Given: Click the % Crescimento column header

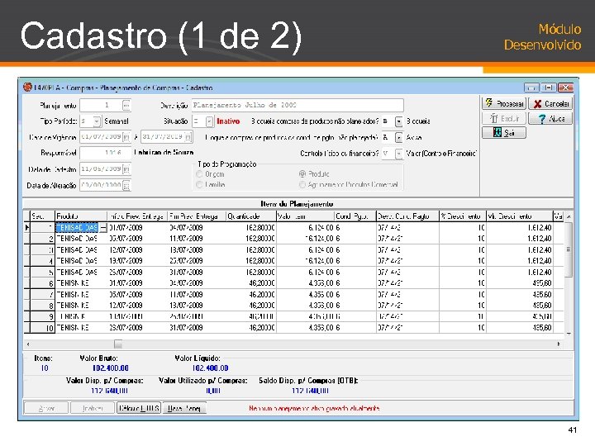Looking at the screenshot, I should pos(463,216).
